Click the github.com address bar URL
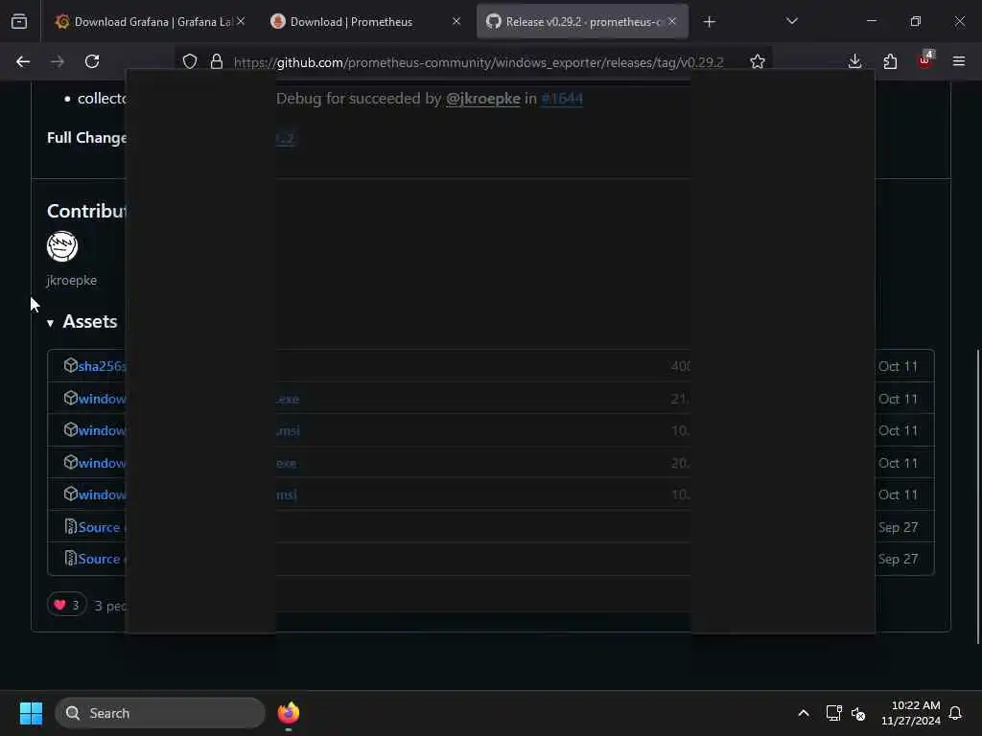 tap(479, 62)
